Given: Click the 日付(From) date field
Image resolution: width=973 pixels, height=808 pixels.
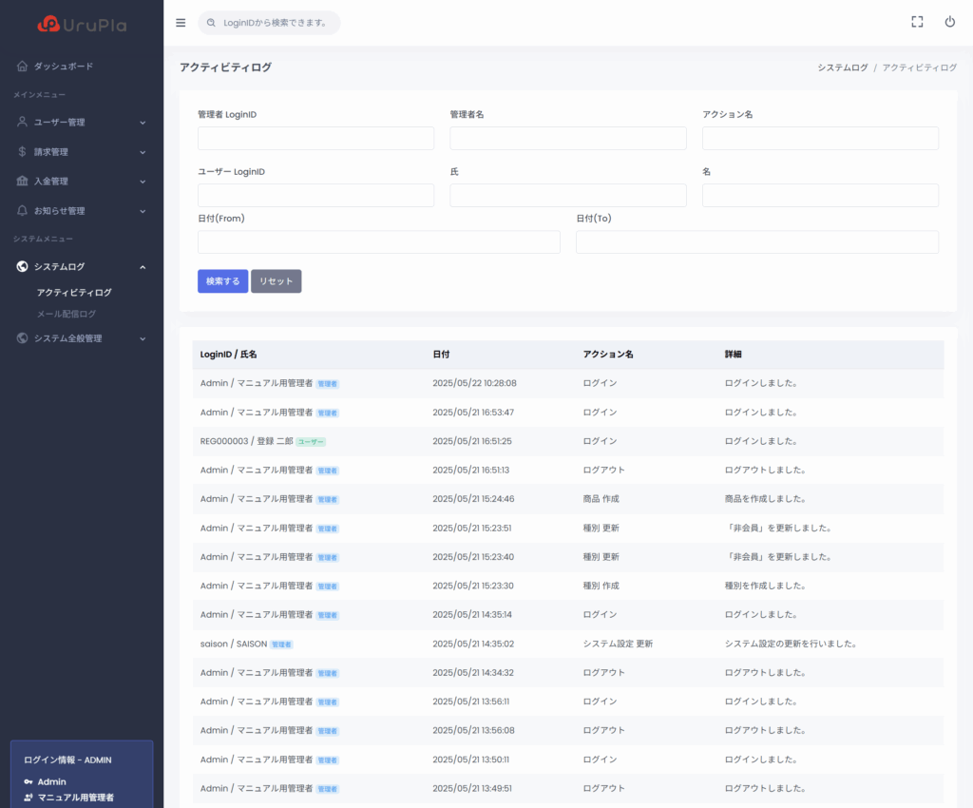Looking at the screenshot, I should pyautogui.click(x=378, y=242).
